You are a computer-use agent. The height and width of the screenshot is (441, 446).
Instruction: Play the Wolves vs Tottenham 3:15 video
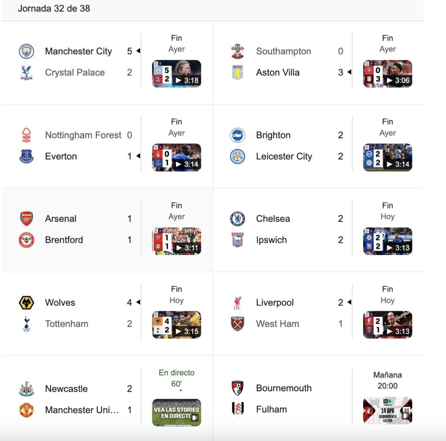[177, 325]
